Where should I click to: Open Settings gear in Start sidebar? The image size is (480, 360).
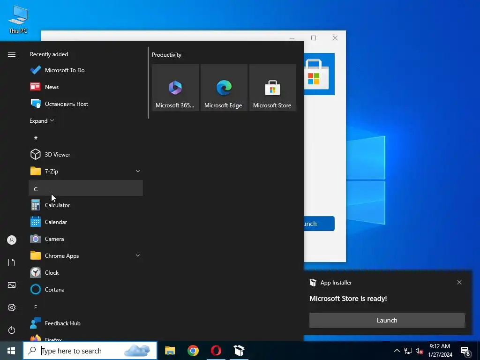pos(12,307)
